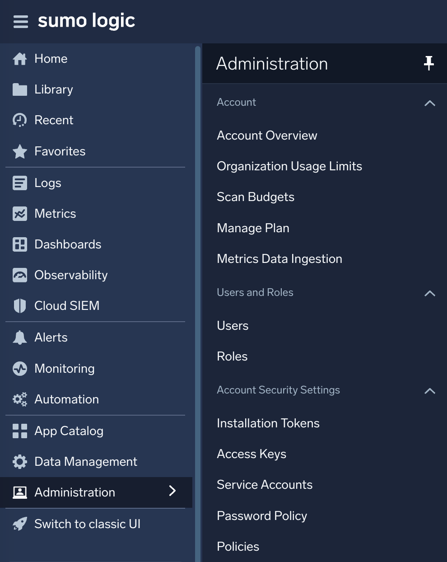The image size is (447, 562).
Task: Click the rocket icon for classic UI
Action: point(20,524)
